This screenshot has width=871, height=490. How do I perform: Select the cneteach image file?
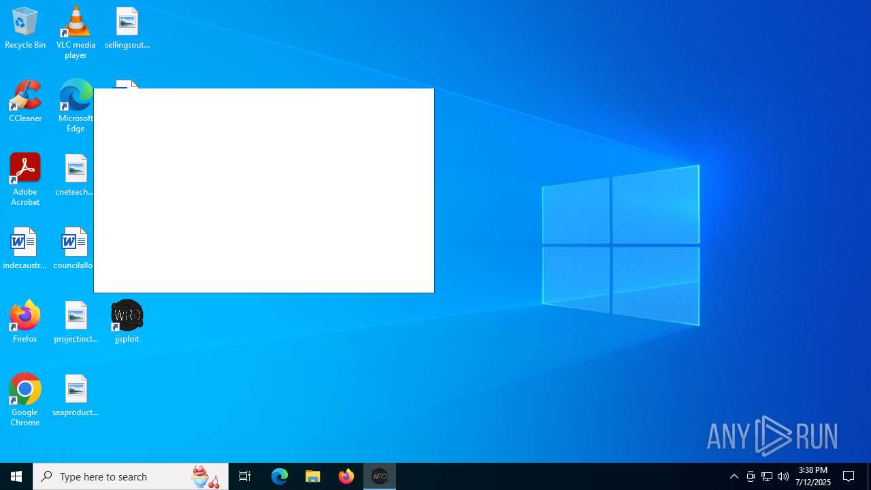coord(76,176)
